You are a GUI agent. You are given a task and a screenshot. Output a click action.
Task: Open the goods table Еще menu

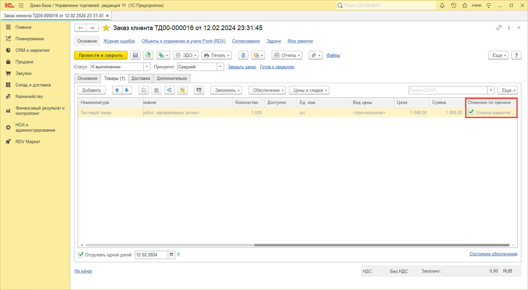tap(507, 90)
